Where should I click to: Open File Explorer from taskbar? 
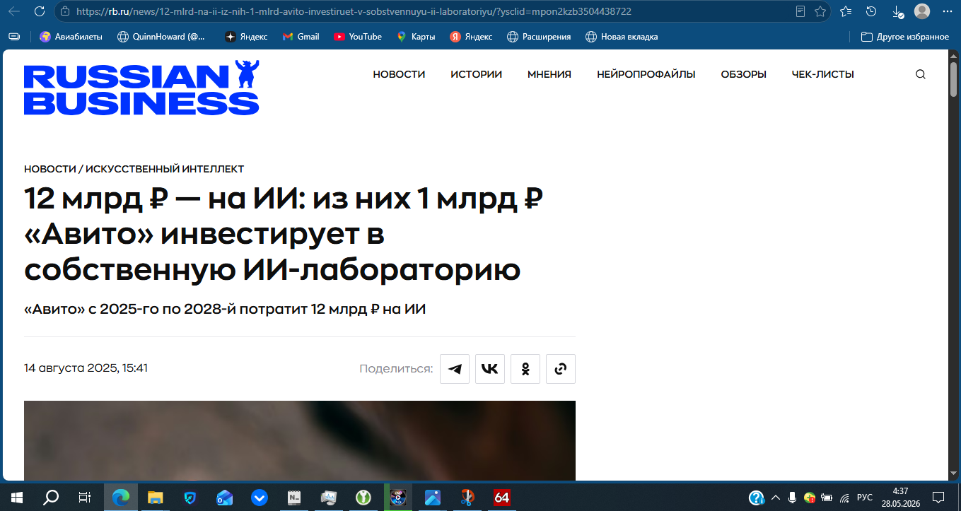click(156, 497)
